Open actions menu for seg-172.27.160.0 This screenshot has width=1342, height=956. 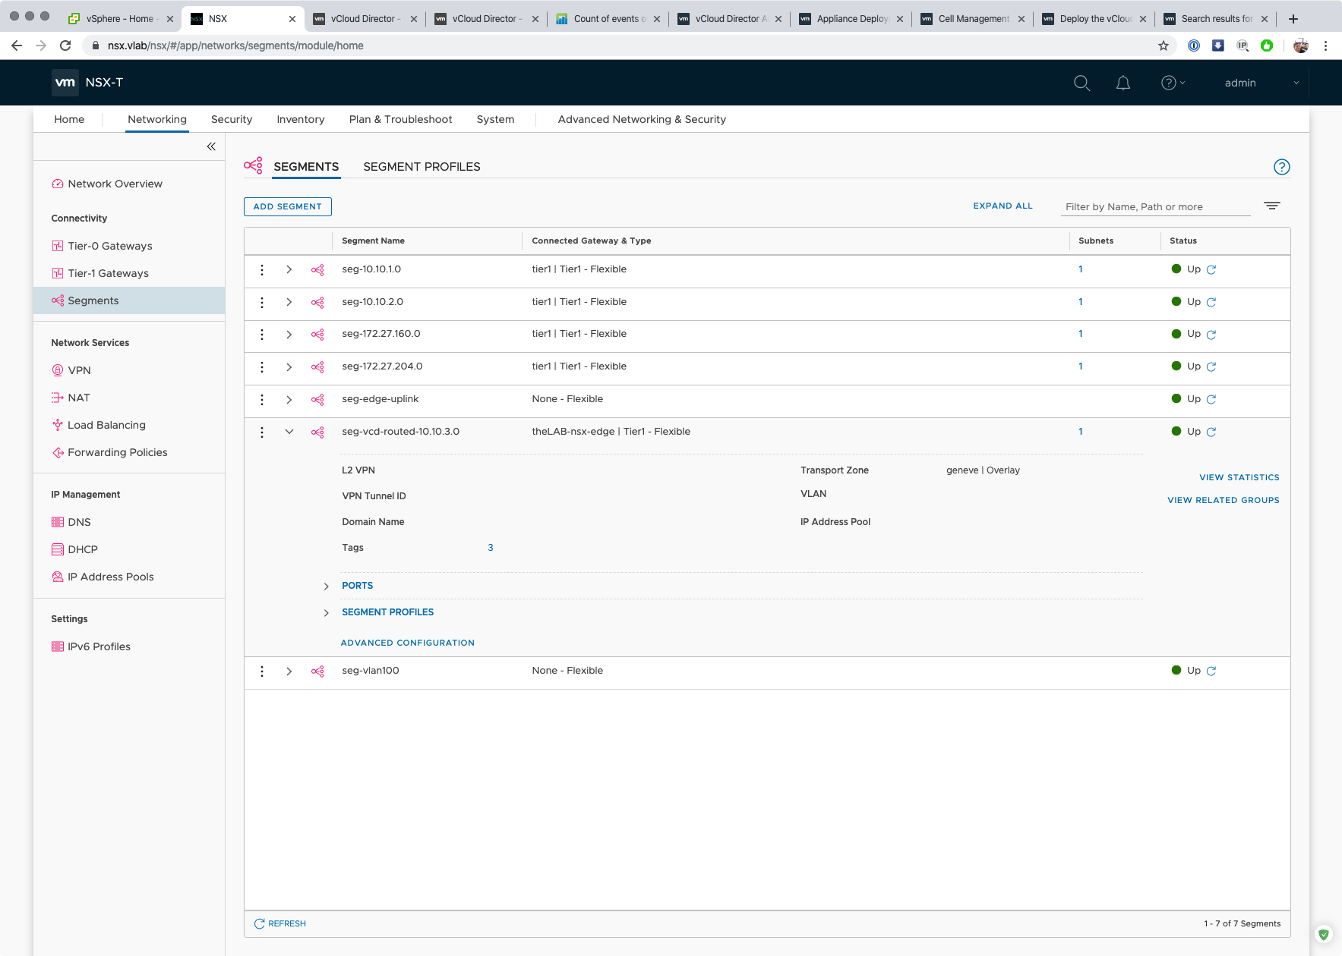262,335
